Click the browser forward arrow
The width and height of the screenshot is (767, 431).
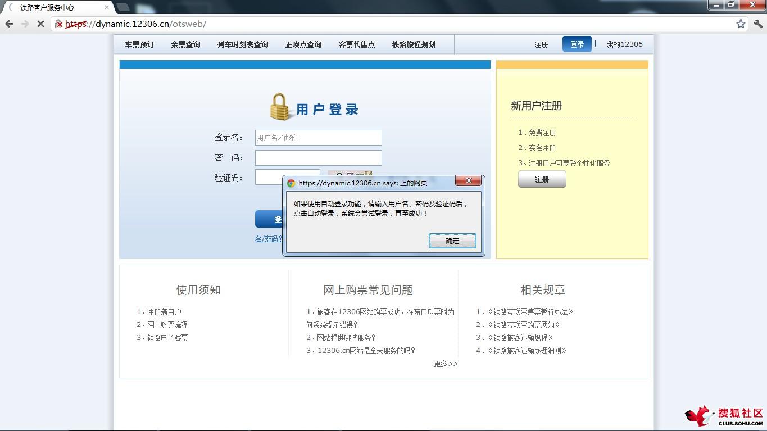pyautogui.click(x=25, y=24)
